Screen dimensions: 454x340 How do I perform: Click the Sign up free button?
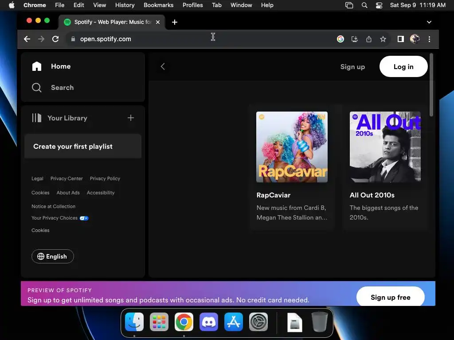click(390, 297)
